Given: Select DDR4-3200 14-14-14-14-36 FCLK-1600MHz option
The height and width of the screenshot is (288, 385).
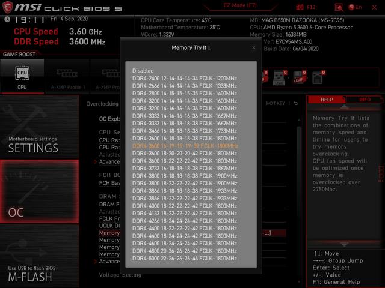Looking at the screenshot, I should coord(185,101).
